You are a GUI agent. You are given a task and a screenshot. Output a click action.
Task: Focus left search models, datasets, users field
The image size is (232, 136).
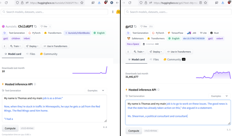tap(55, 12)
